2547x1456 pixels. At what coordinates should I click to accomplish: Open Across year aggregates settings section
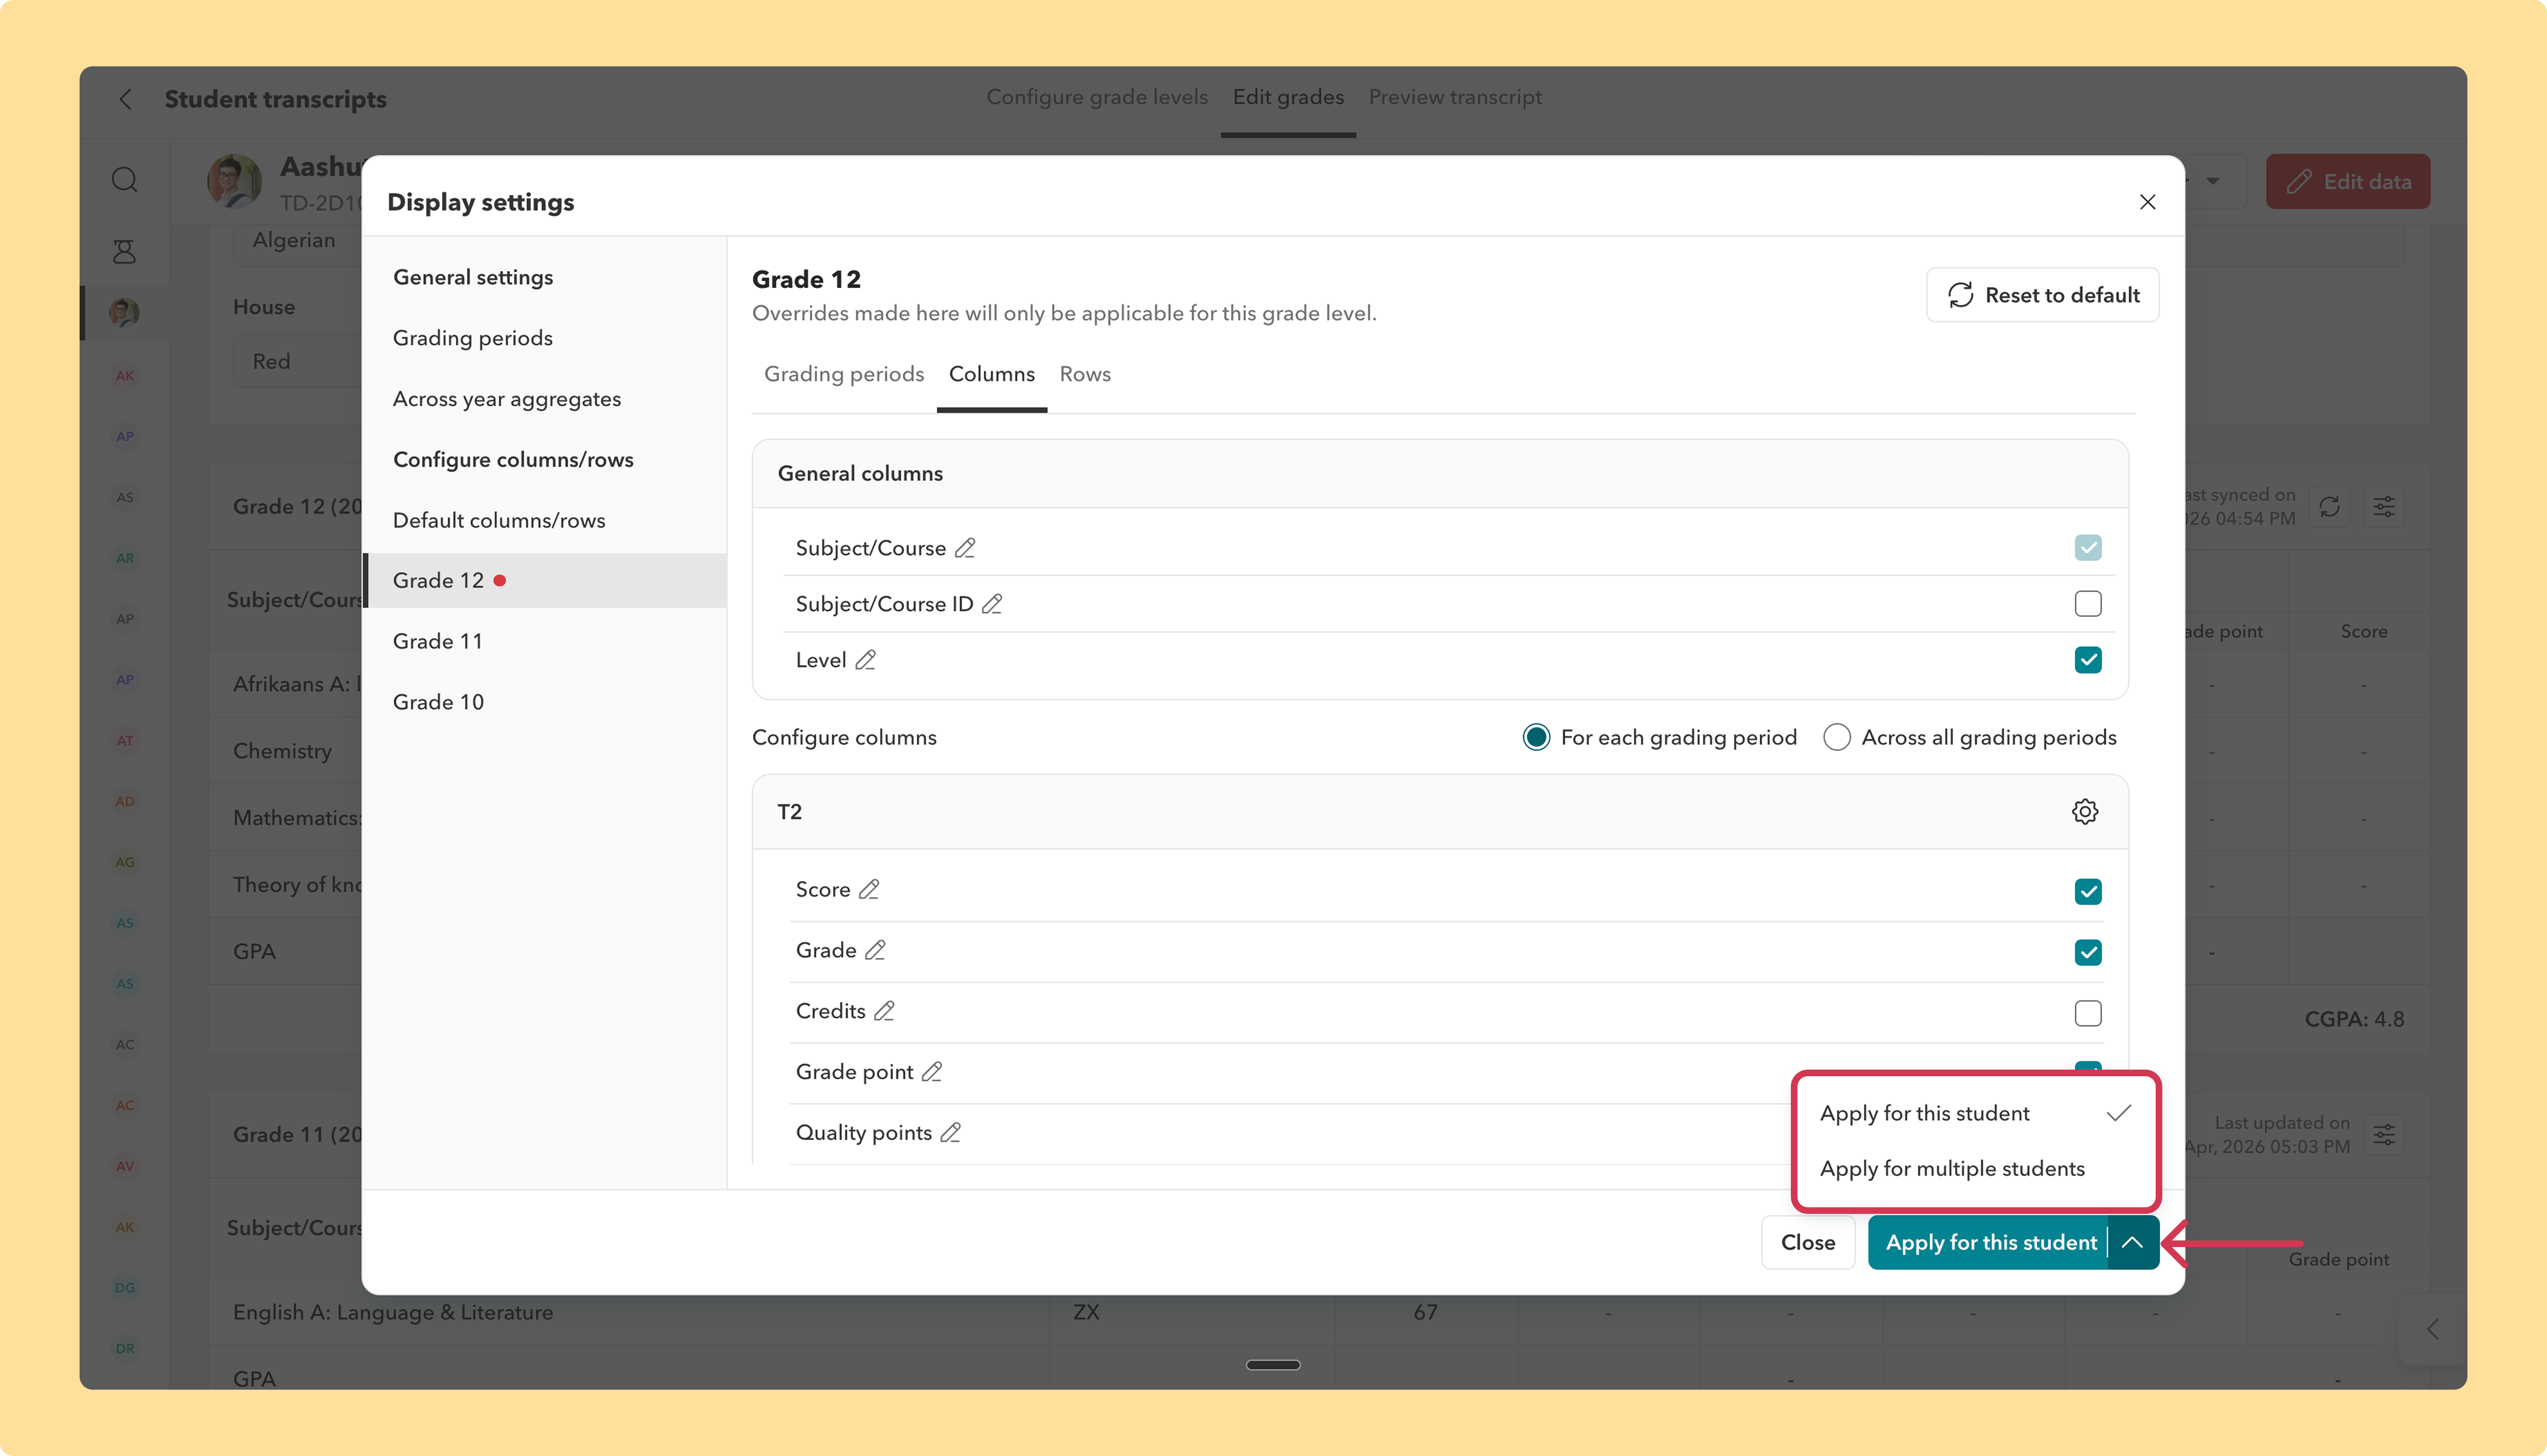tap(507, 399)
